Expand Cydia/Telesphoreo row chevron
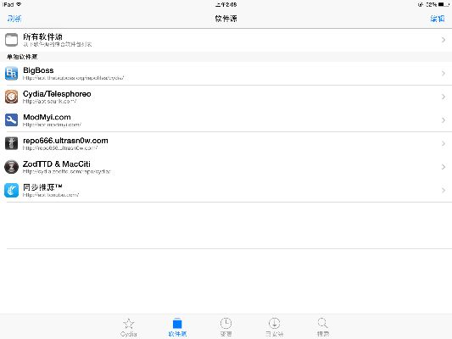 pyautogui.click(x=444, y=97)
